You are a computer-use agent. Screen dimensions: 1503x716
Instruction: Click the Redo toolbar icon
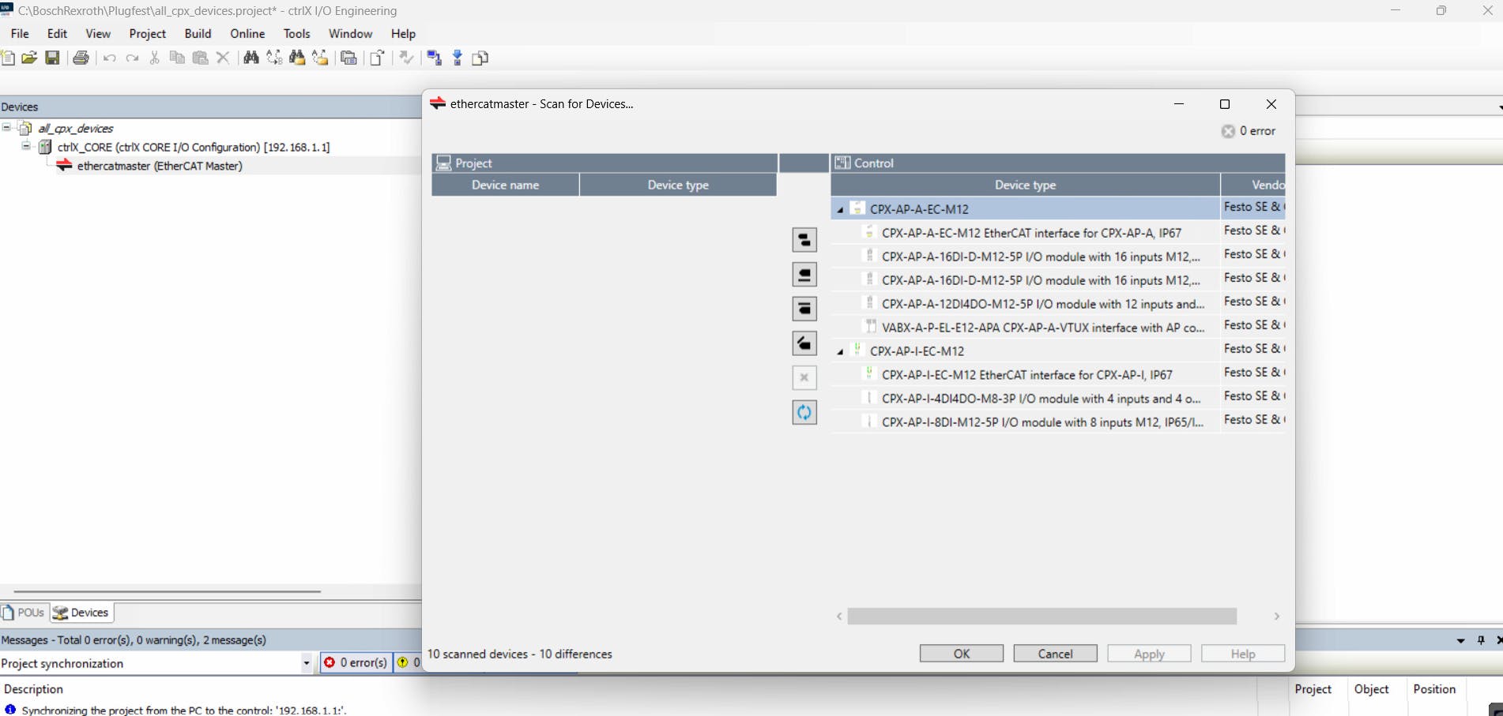pyautogui.click(x=133, y=58)
